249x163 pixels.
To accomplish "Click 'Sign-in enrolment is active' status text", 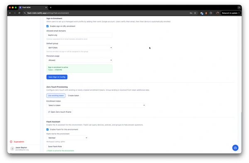I will [58, 67].
